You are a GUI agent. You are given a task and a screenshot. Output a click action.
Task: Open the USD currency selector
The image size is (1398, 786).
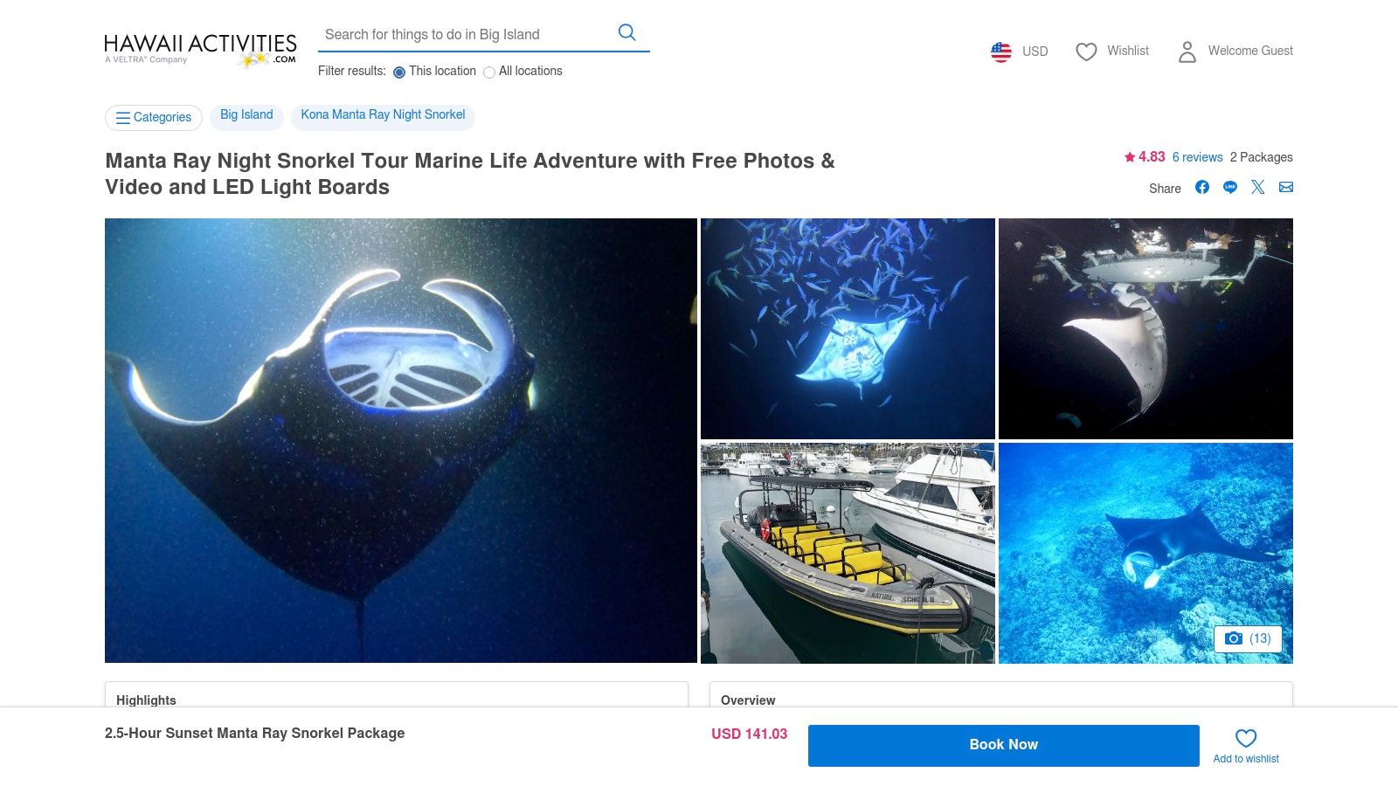click(x=1035, y=52)
